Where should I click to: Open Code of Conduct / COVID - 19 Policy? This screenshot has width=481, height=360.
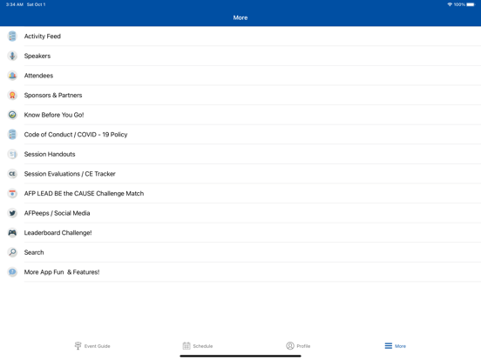pyautogui.click(x=240, y=135)
